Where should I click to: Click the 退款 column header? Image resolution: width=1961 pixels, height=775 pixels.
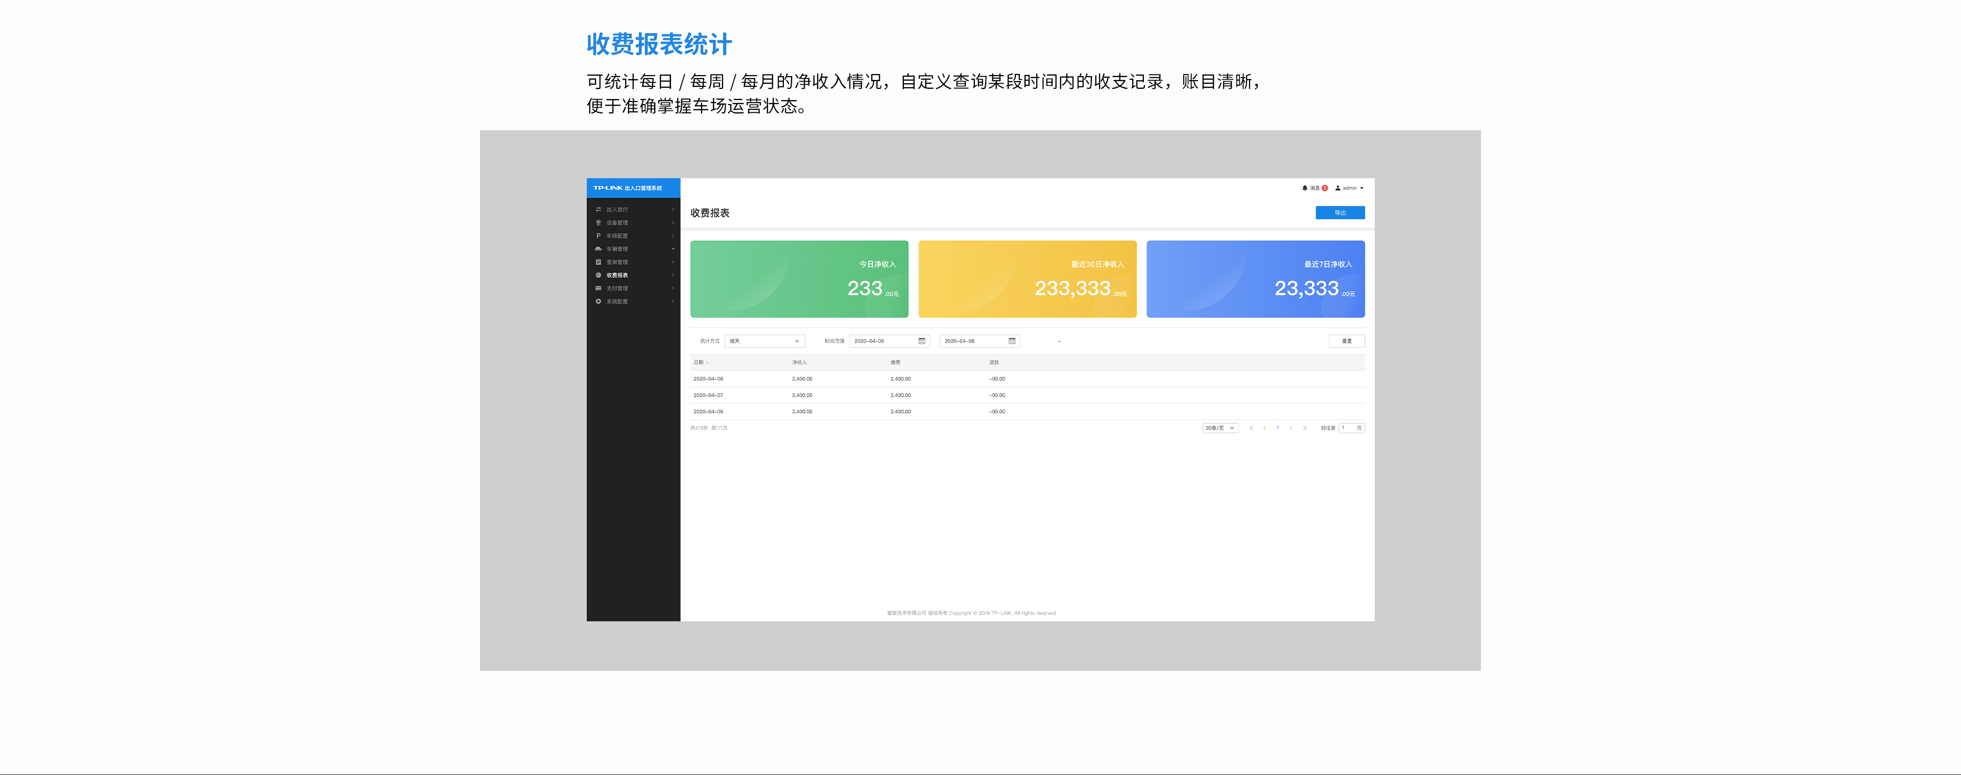click(x=994, y=362)
